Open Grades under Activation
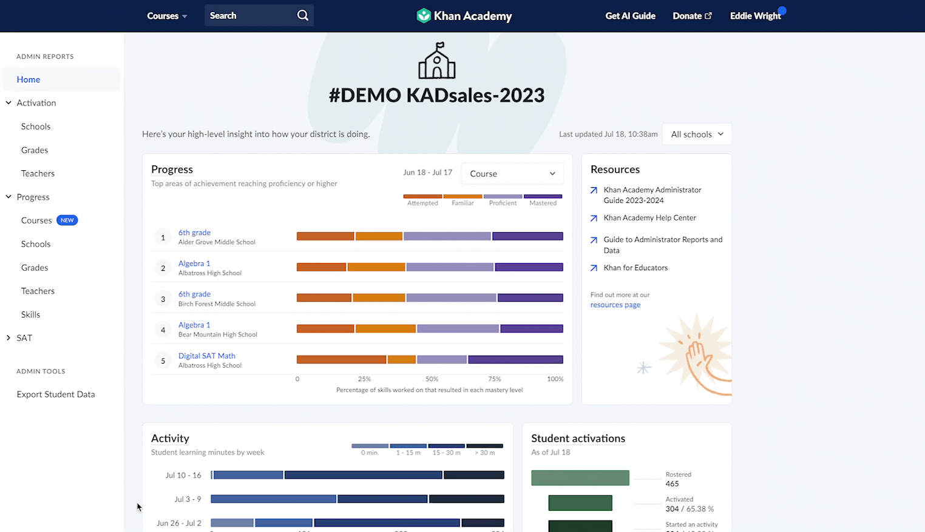Image resolution: width=925 pixels, height=532 pixels. tap(35, 150)
